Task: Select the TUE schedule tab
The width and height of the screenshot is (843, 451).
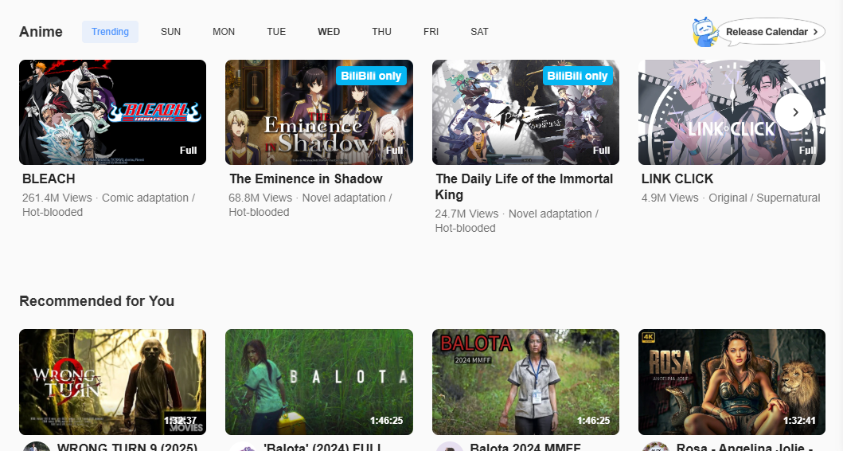Action: tap(276, 32)
